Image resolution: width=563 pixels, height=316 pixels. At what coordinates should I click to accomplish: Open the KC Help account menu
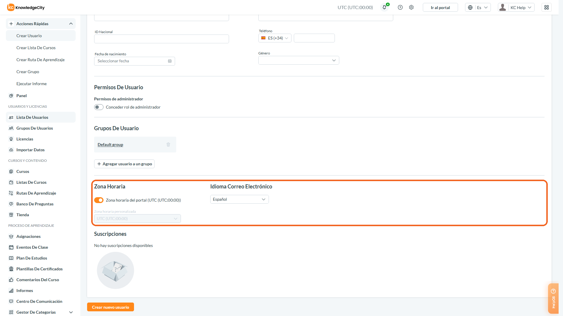pos(516,7)
